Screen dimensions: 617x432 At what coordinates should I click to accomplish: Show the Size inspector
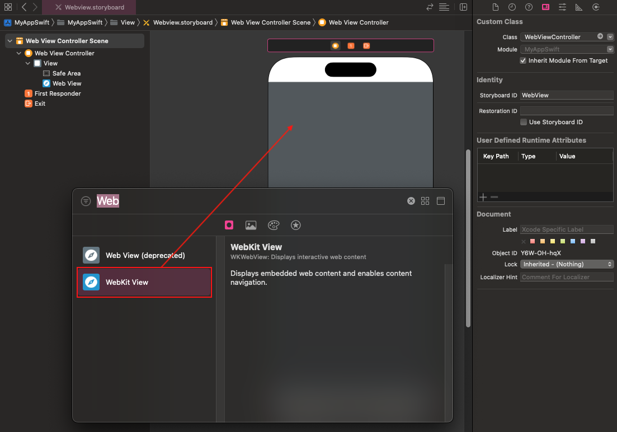[x=579, y=7]
